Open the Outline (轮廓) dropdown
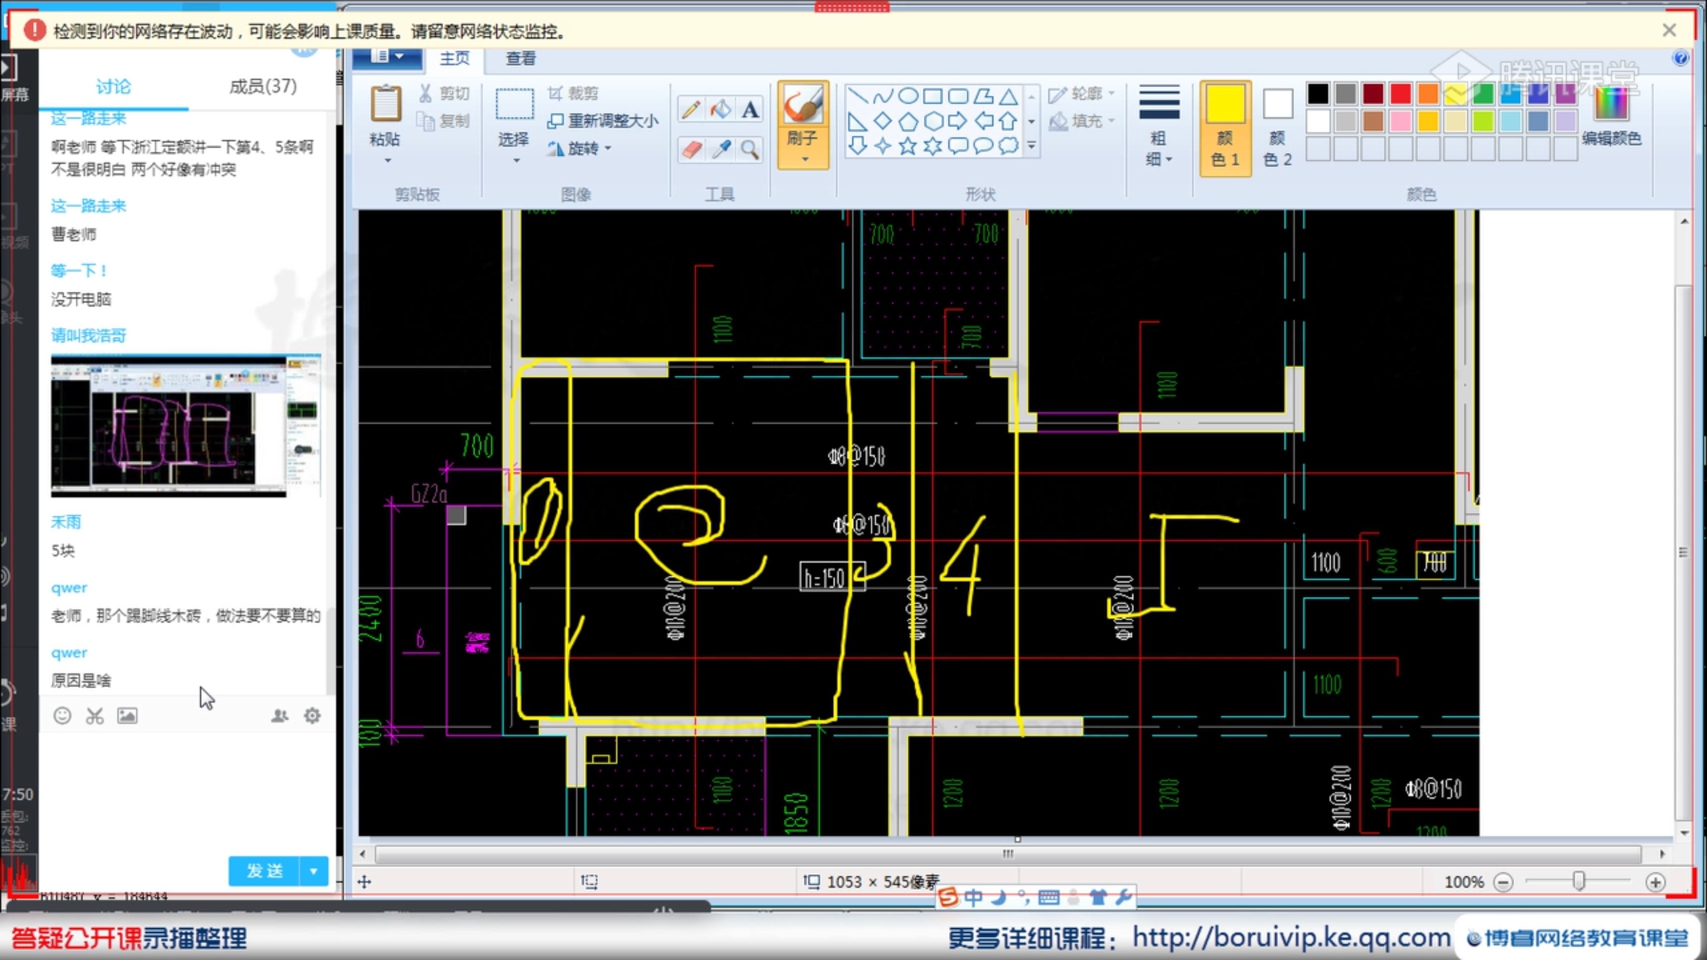The image size is (1707, 960). tap(1082, 94)
